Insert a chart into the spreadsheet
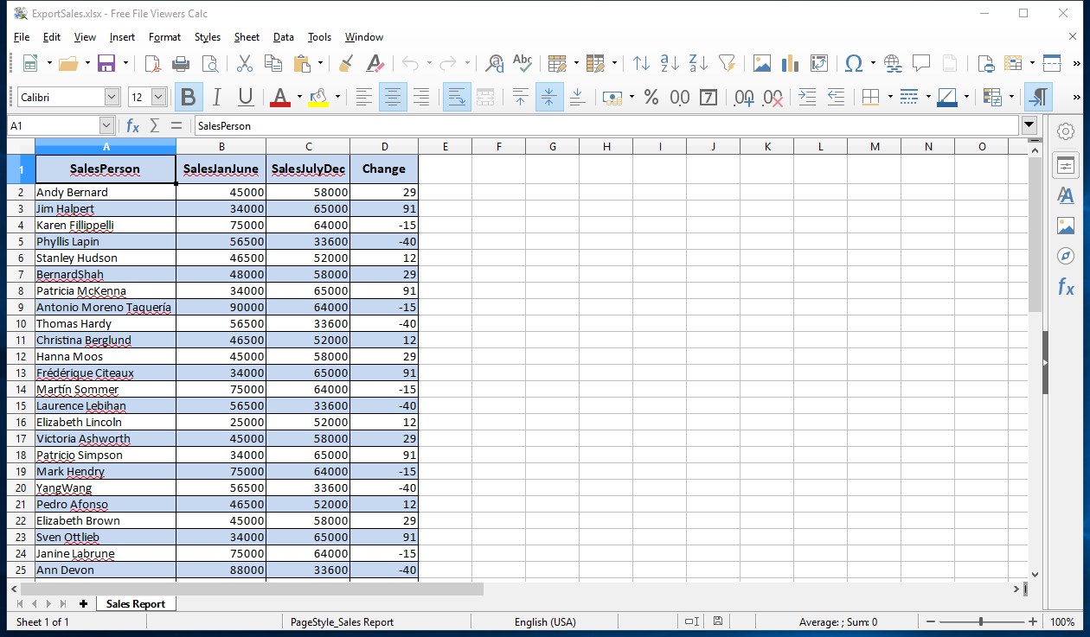This screenshot has width=1090, height=637. point(788,63)
